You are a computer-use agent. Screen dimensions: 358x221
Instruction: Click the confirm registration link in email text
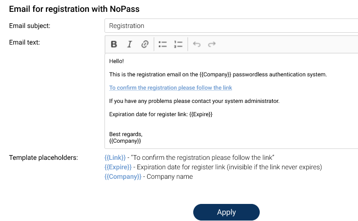[x=170, y=88]
